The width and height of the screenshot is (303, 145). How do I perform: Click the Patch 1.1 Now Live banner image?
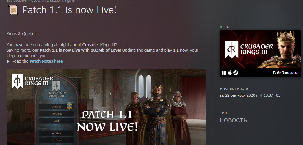106,107
